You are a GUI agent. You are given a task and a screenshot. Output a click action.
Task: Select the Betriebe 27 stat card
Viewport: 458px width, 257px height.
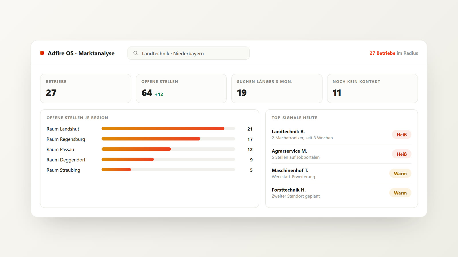[x=86, y=89]
